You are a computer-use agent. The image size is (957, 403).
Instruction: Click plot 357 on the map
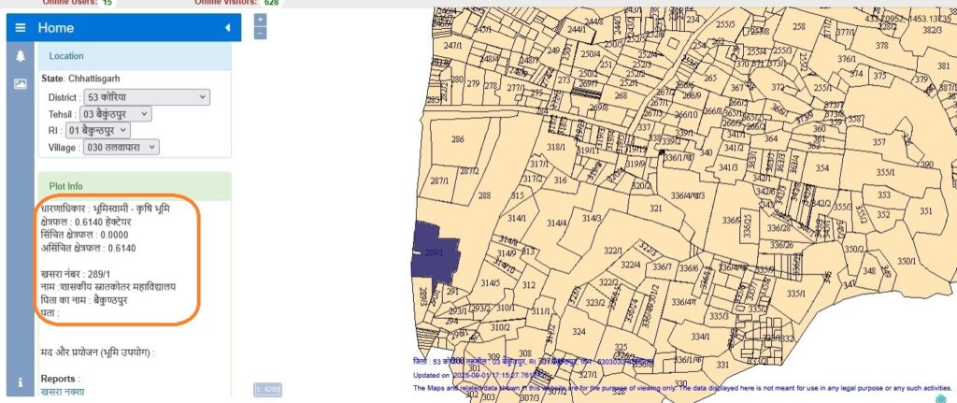point(878,142)
